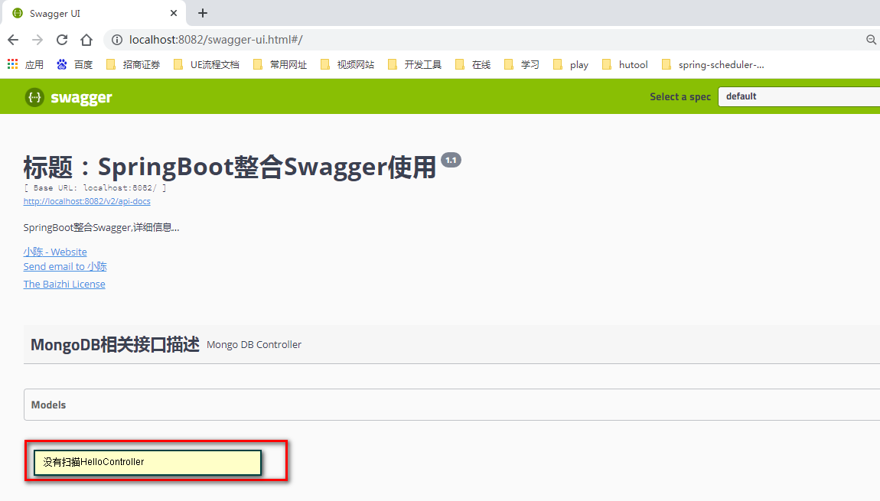Image resolution: width=880 pixels, height=501 pixels.
Task: Open the 百度 bookmark
Action: pos(75,64)
